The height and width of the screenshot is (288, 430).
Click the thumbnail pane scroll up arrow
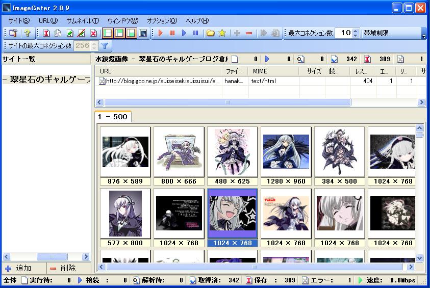click(420, 128)
